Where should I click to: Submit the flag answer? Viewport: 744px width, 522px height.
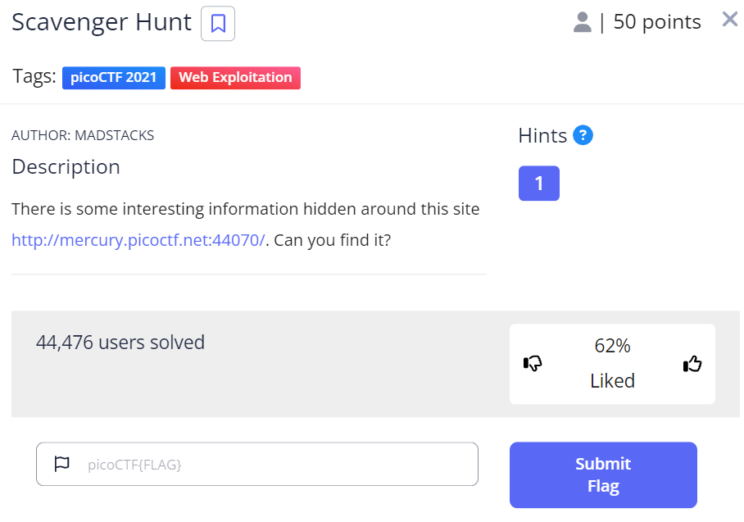[x=603, y=475]
